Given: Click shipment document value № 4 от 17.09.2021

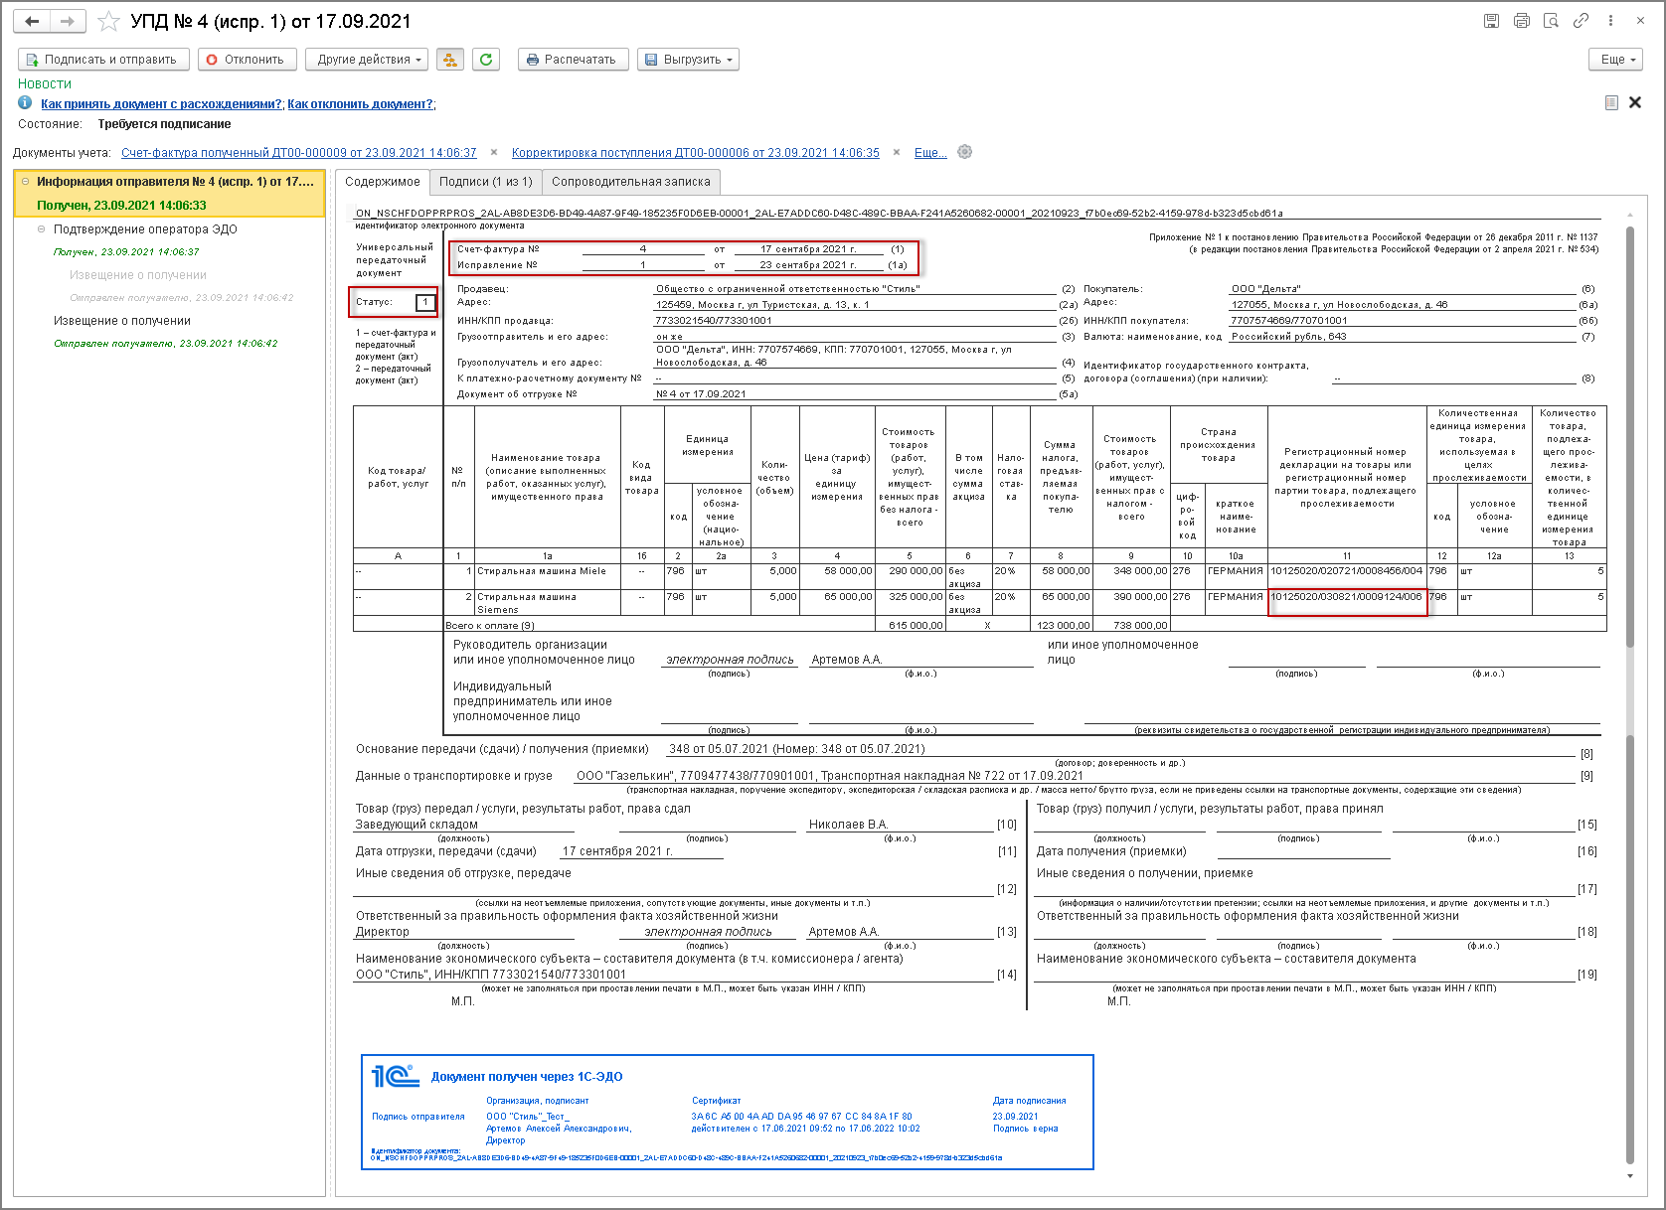Looking at the screenshot, I should pos(701,394).
